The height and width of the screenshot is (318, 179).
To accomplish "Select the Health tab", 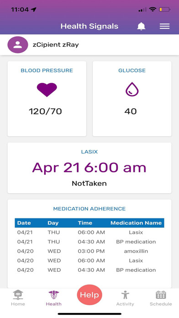I will [53, 298].
